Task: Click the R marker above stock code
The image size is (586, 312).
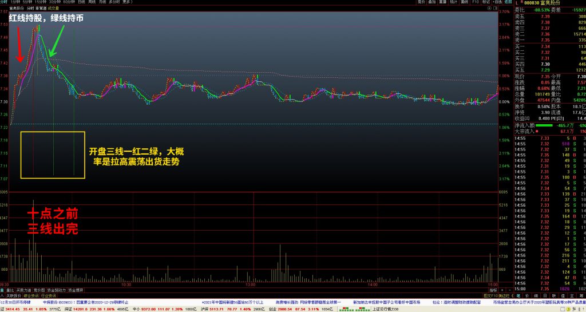Action: coord(520,2)
